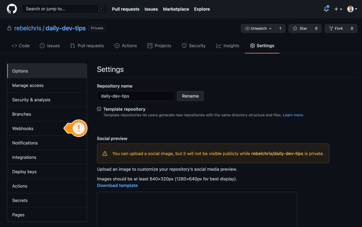
Task: Open Notifications in settings sidebar
Action: point(47,143)
